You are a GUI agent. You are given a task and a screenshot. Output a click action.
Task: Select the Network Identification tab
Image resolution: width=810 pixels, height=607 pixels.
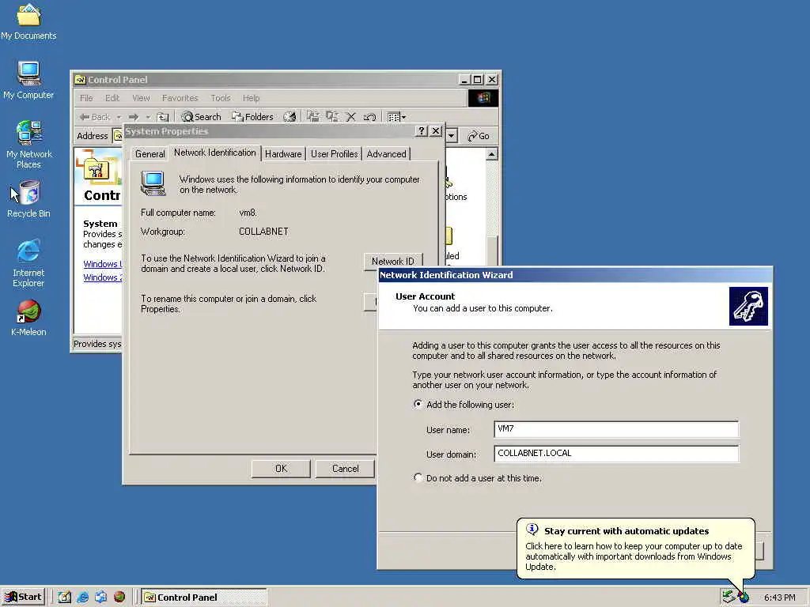click(215, 153)
